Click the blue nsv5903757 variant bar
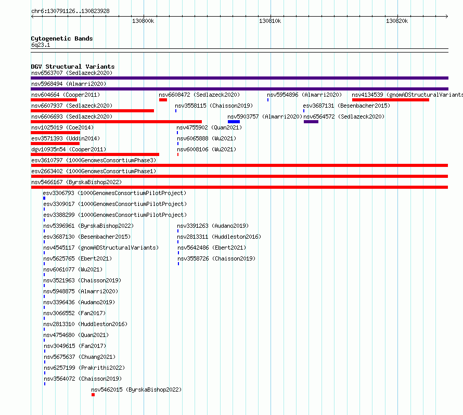This screenshot has width=463, height=415. [x=234, y=122]
